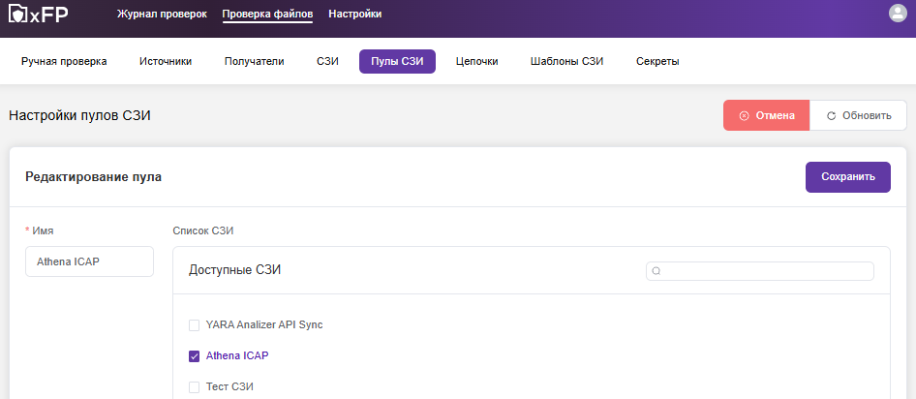Check YARA Analizer API Sync checkbox
This screenshot has width=916, height=399.
[x=194, y=325]
